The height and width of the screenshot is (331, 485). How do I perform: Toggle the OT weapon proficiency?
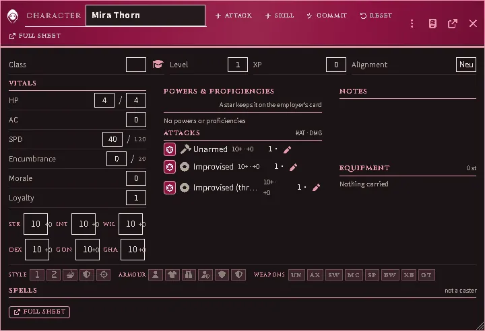click(426, 275)
